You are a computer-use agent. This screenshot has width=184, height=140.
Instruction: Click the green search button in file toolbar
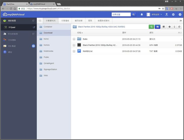(x=151, y=26)
